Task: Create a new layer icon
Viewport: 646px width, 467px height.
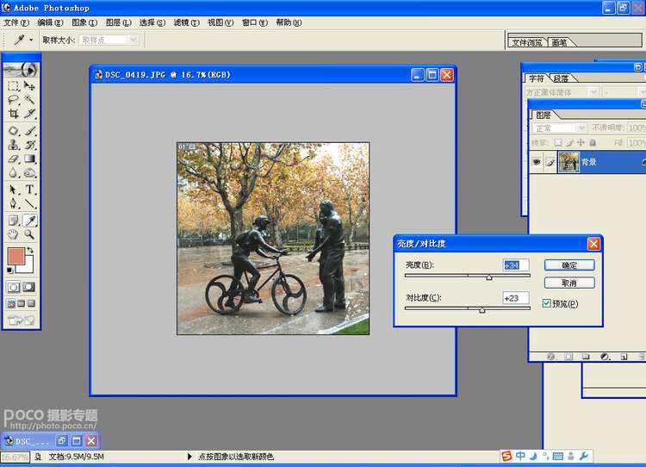Action: 624,357
